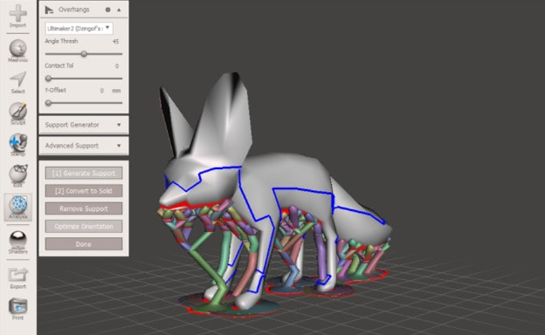The width and height of the screenshot is (545, 335).
Task: Click the 'Overhangs' panel title
Action: [x=73, y=10]
